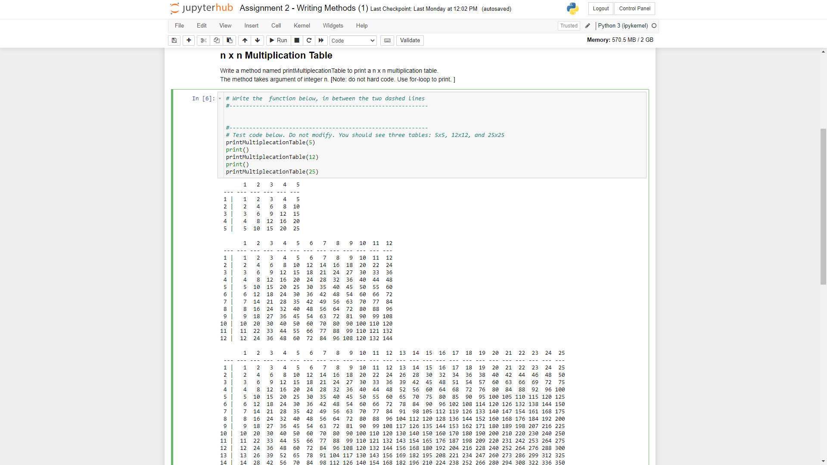Save the notebook checkpoint
Screen dimensions: 827x465
click(174, 40)
